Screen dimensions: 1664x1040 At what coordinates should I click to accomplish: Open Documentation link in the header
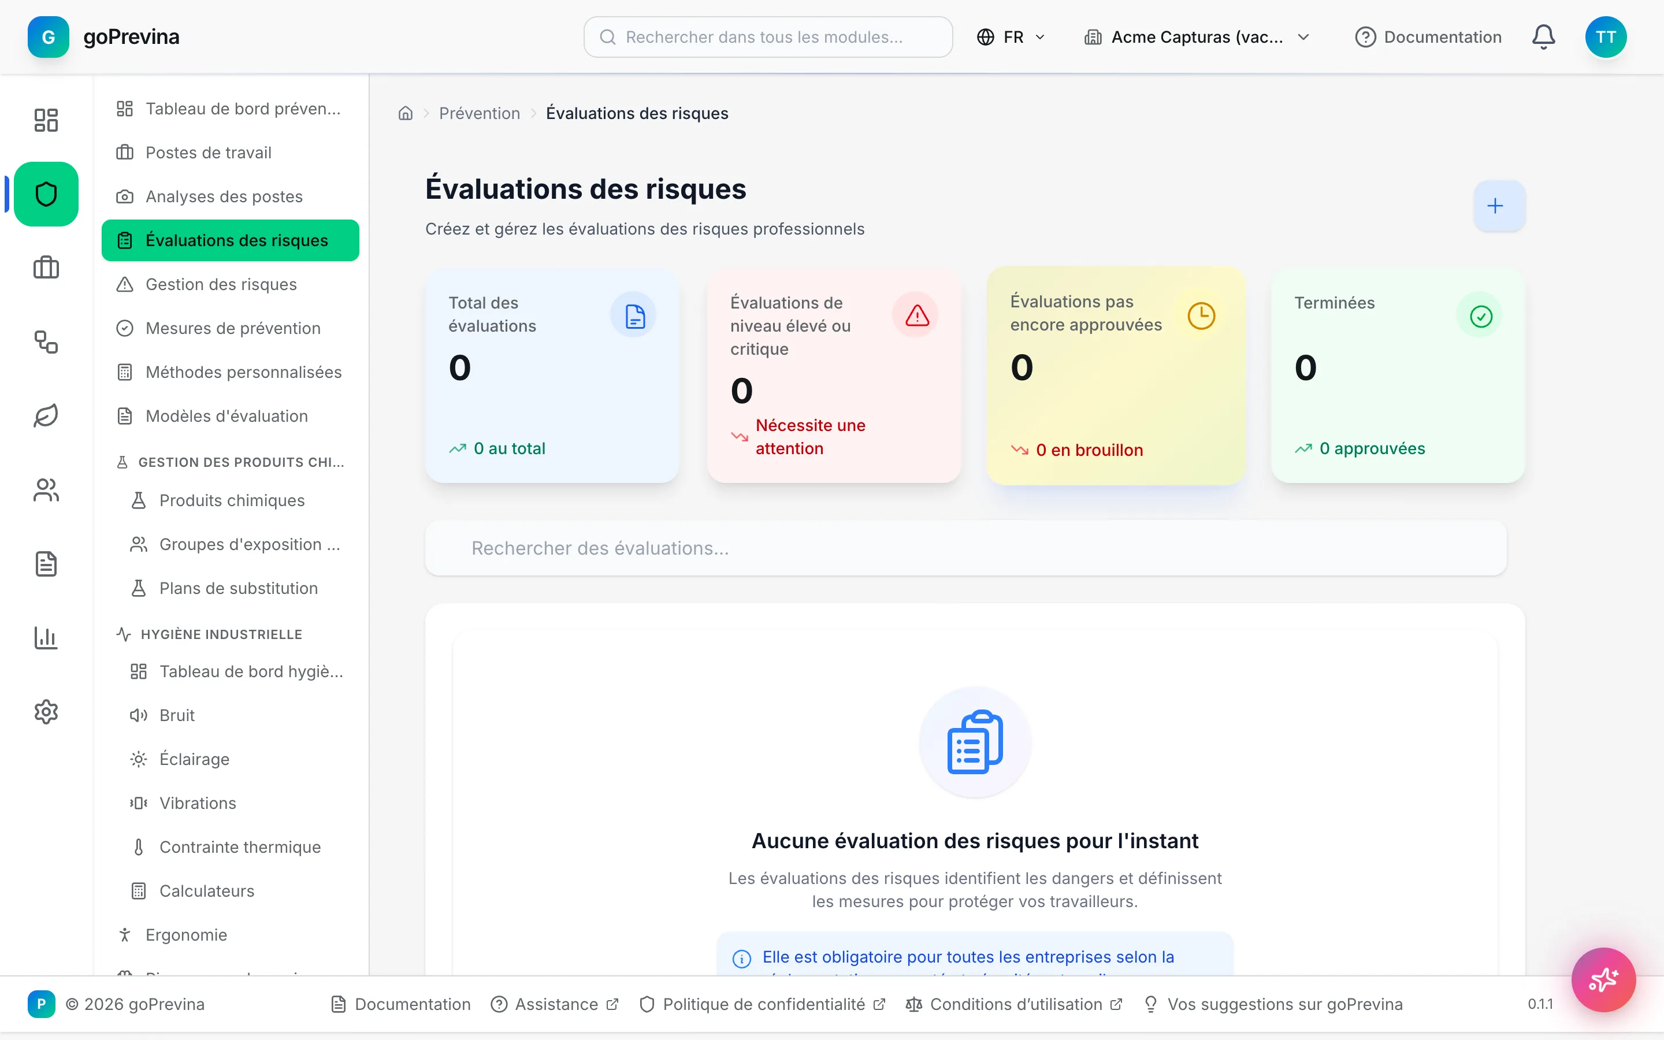point(1428,36)
